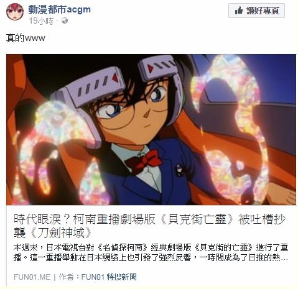The height and width of the screenshot is (289, 298).
Task: Click the 真的www post caption
Action: pyautogui.click(x=26, y=38)
